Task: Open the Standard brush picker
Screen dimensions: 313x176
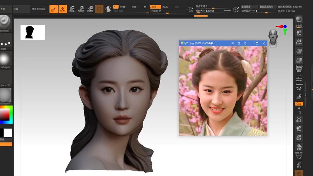Action: tap(5, 22)
